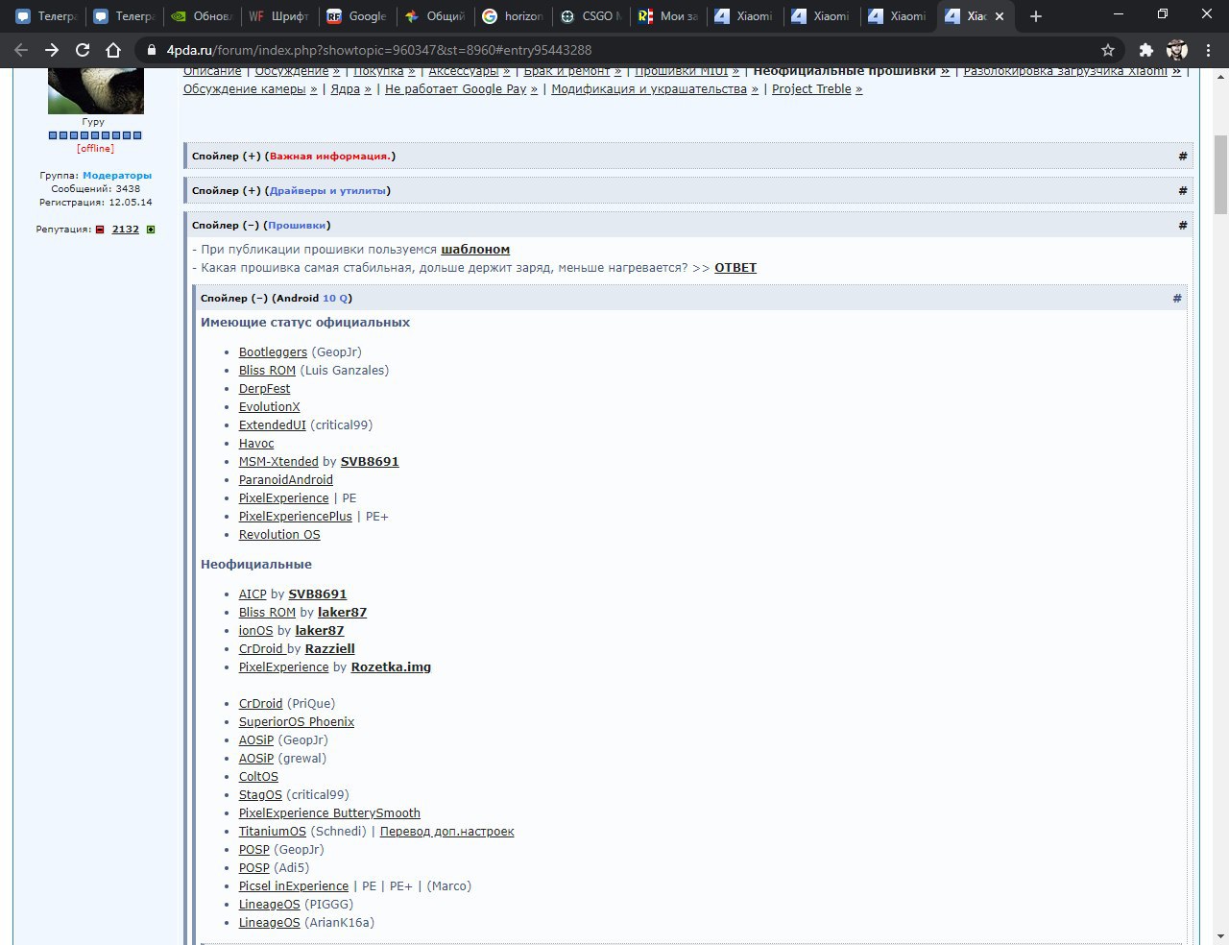1229x945 pixels.
Task: Open the Revolution OS link
Action: click(279, 535)
